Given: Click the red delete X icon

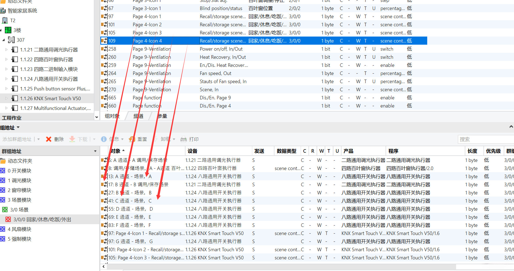Looking at the screenshot, I should click(49, 139).
